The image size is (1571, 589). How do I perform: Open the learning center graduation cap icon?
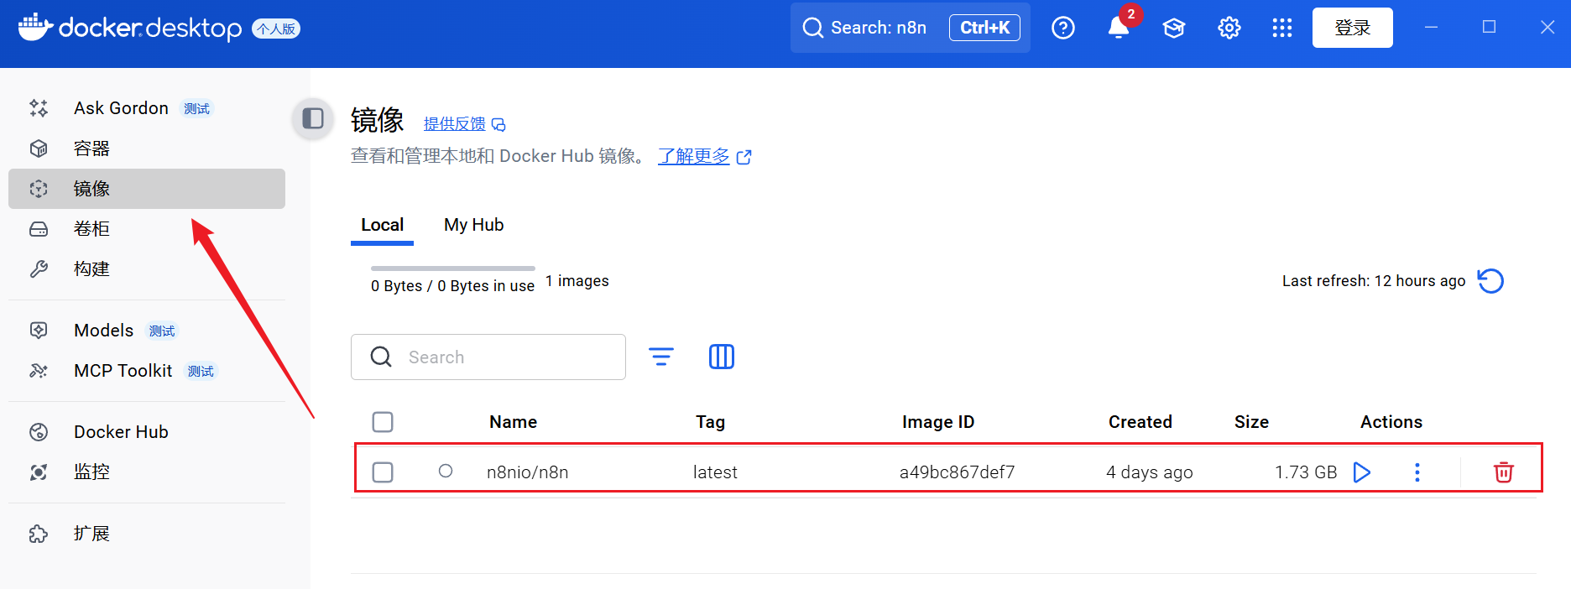(1174, 28)
